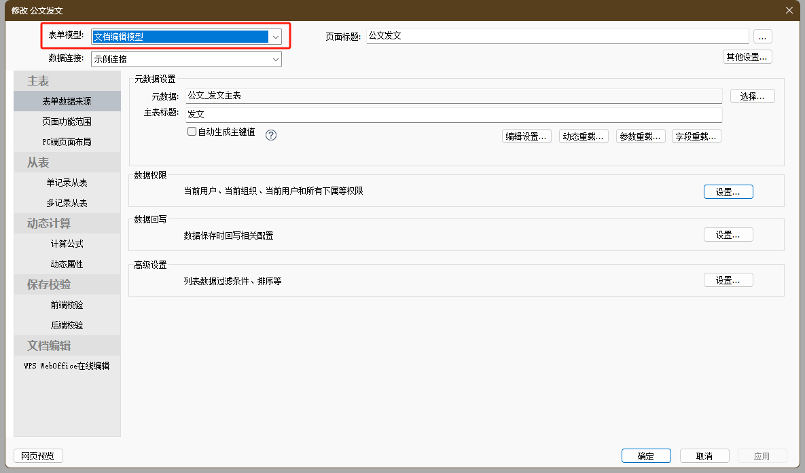
Task: Expand the 表单模型 dropdown
Action: (x=275, y=37)
